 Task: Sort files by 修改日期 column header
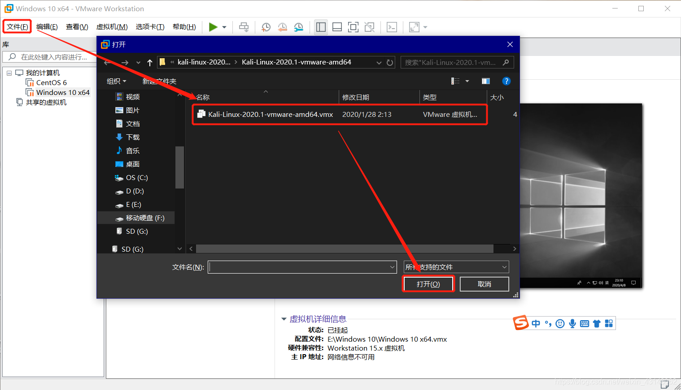(x=379, y=97)
